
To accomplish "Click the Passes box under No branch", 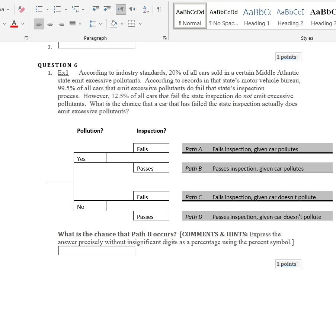I will pyautogui.click(x=151, y=216).
